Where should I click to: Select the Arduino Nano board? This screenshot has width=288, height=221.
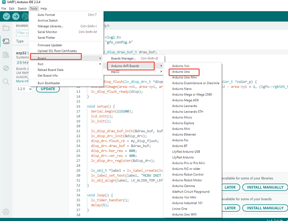(193, 89)
